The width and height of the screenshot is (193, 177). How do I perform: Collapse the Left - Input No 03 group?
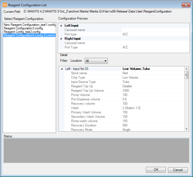(x=62, y=69)
